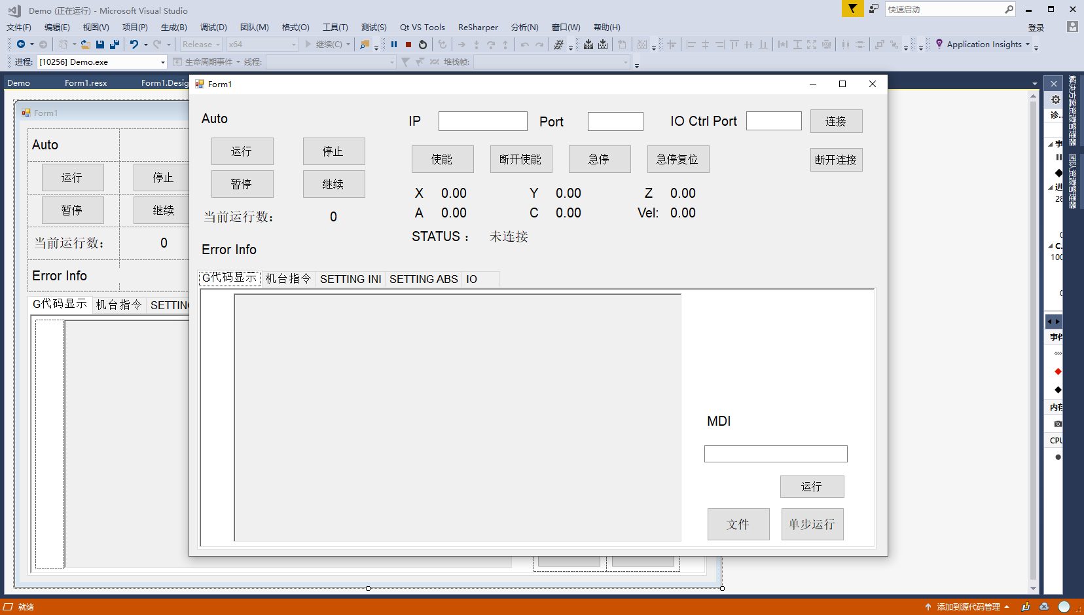The image size is (1084, 615).
Task: Open the x64 platform dropdown
Action: click(262, 45)
